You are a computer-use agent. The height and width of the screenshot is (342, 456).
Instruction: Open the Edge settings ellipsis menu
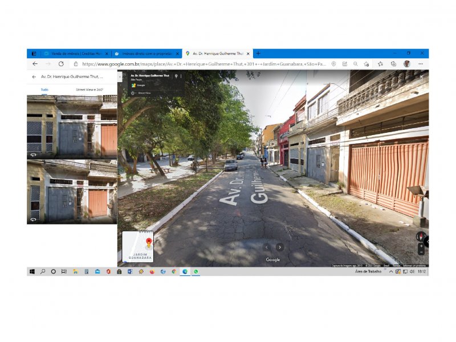coord(421,64)
